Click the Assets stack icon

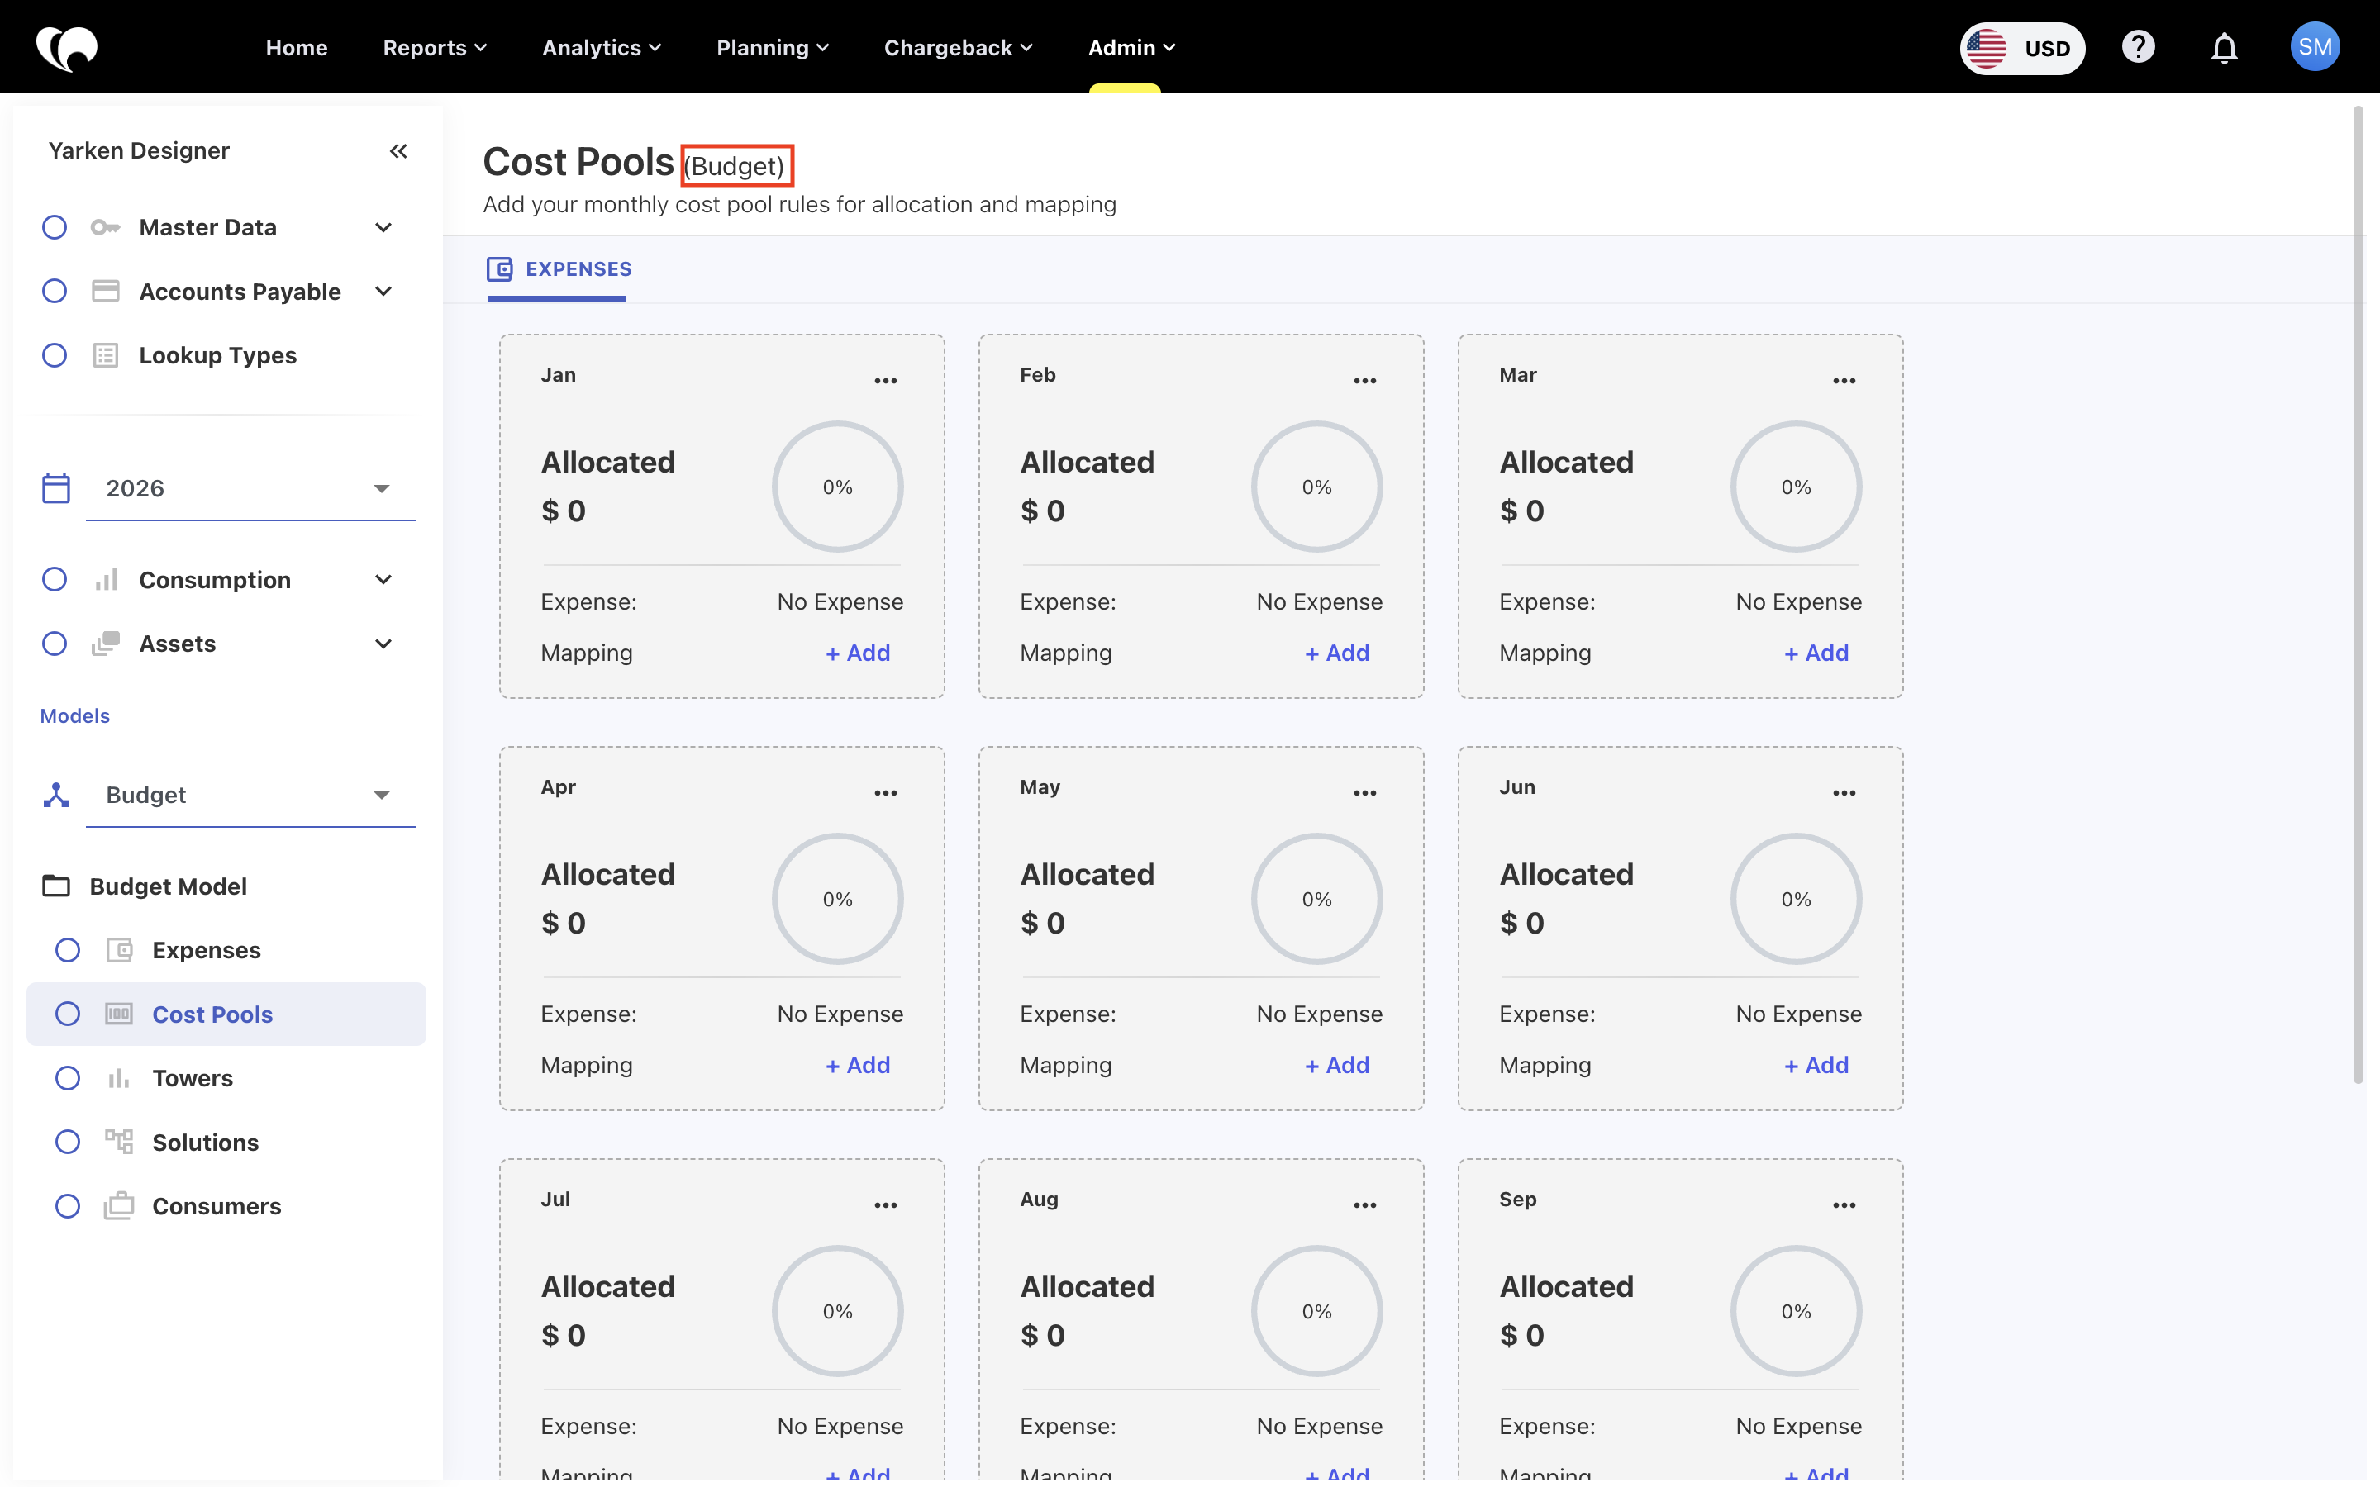pos(105,644)
